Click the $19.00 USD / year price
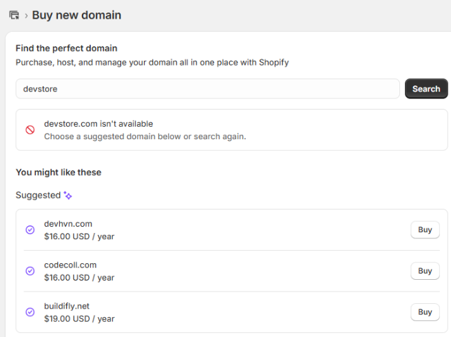The height and width of the screenshot is (337, 451). pyautogui.click(x=79, y=319)
